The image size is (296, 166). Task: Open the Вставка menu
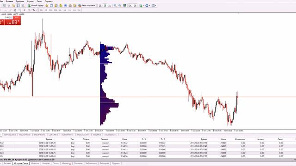tap(10, 1)
